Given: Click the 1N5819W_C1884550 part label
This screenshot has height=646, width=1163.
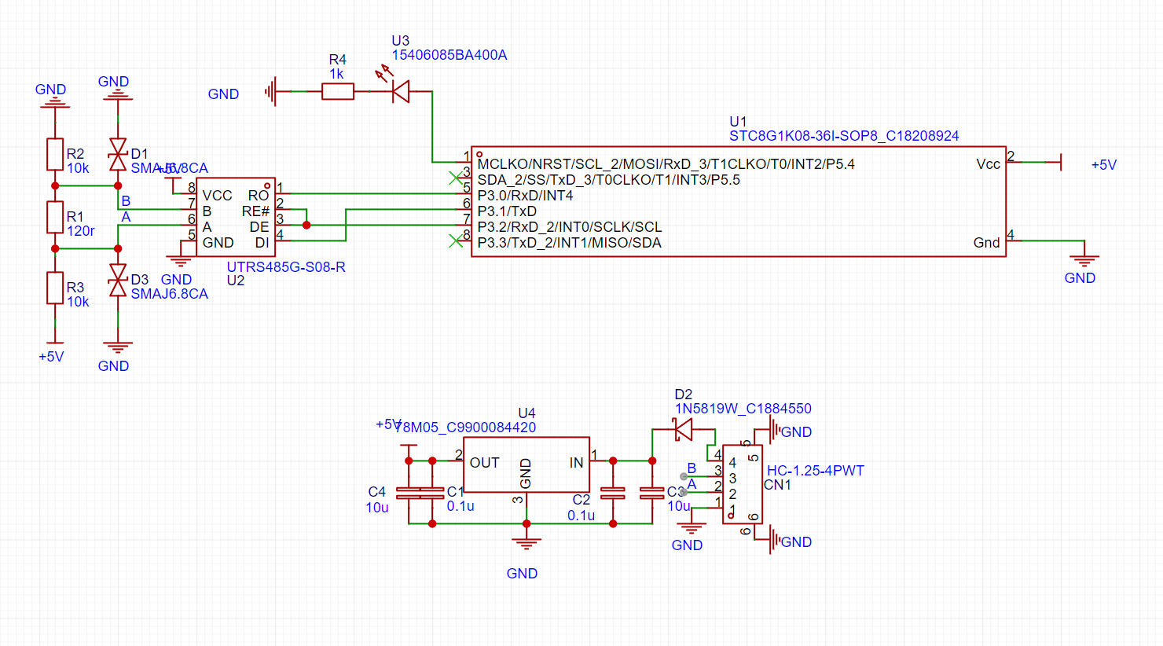Looking at the screenshot, I should [743, 409].
